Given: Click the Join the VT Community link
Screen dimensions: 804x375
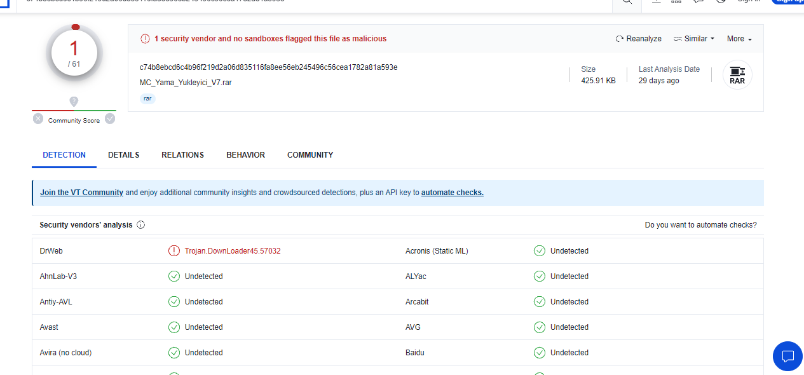Looking at the screenshot, I should (x=81, y=193).
